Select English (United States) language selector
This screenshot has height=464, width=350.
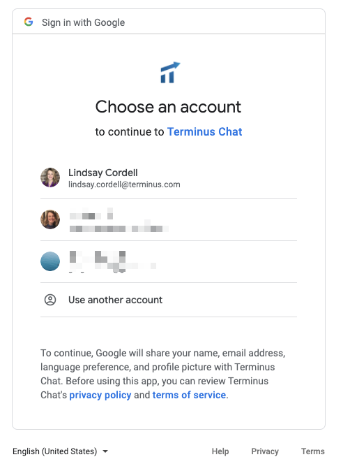pyautogui.click(x=60, y=451)
